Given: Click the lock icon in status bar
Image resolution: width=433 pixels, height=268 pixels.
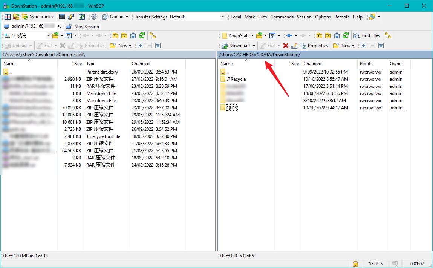Looking at the screenshot, I should tap(355, 263).
